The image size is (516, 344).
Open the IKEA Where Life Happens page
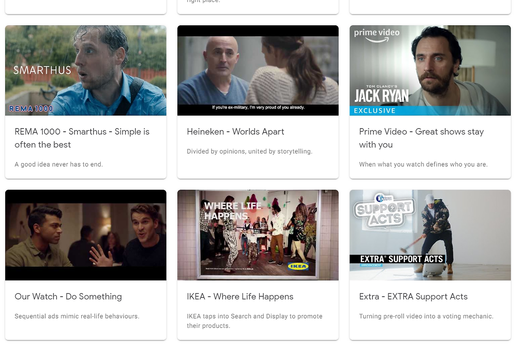(x=240, y=296)
